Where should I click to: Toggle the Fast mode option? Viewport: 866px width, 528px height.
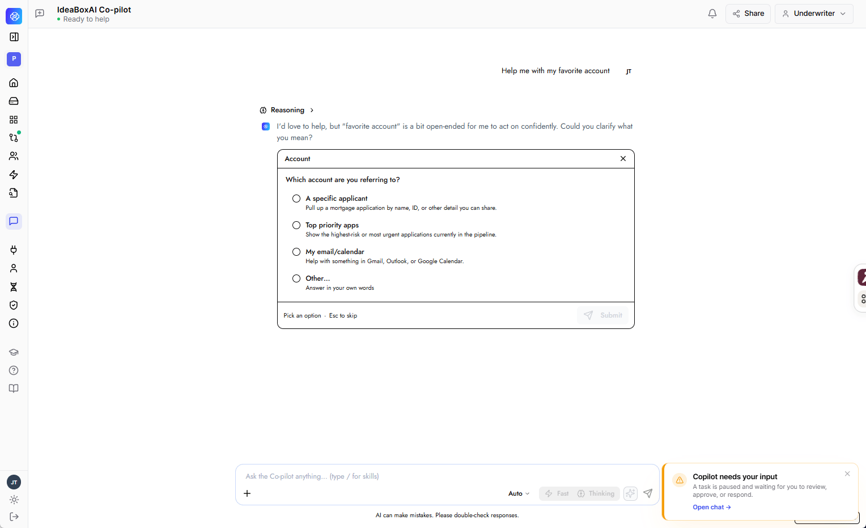[x=557, y=493]
